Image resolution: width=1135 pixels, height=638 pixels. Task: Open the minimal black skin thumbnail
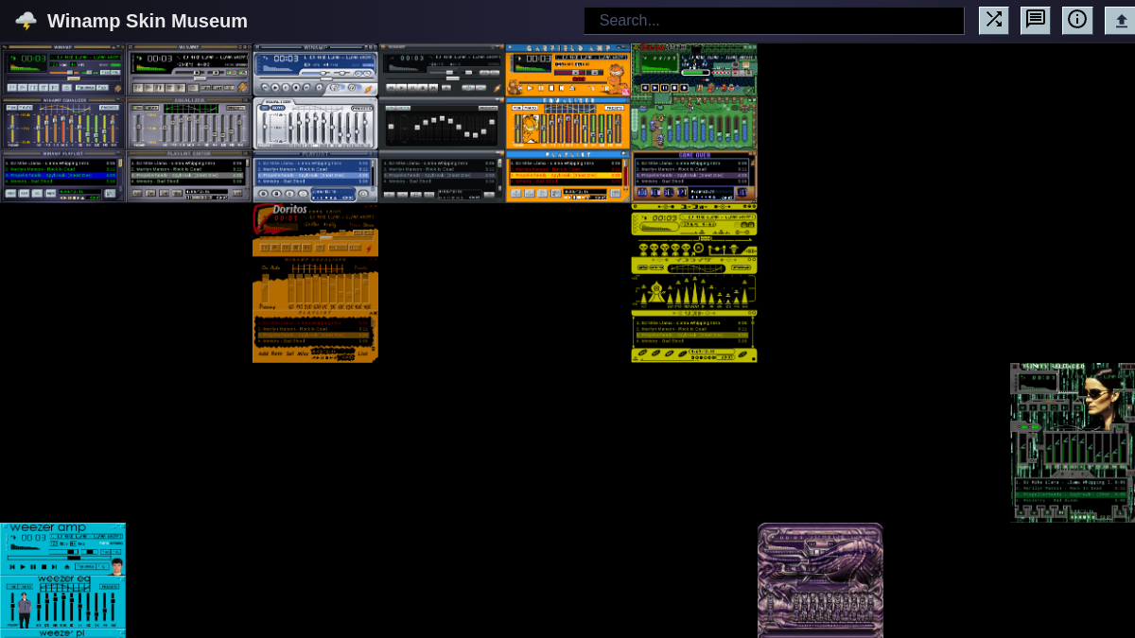tap(442, 123)
